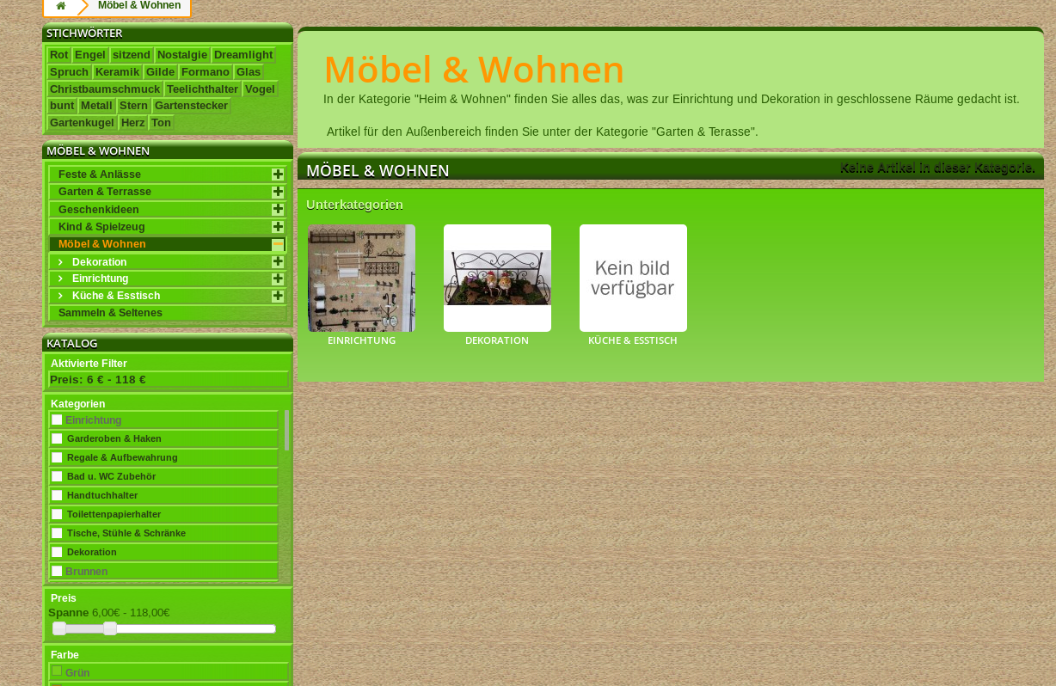Expand the Einrichtung subcategory
Screen dimensions: 1056x686
(x=278, y=279)
